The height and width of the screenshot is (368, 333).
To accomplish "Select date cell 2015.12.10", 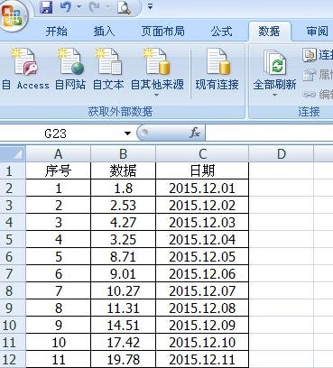I will (202, 343).
